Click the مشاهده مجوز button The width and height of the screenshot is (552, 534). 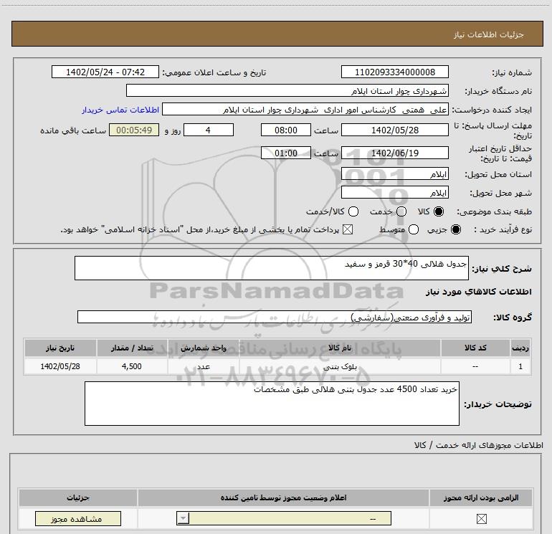[x=78, y=518]
